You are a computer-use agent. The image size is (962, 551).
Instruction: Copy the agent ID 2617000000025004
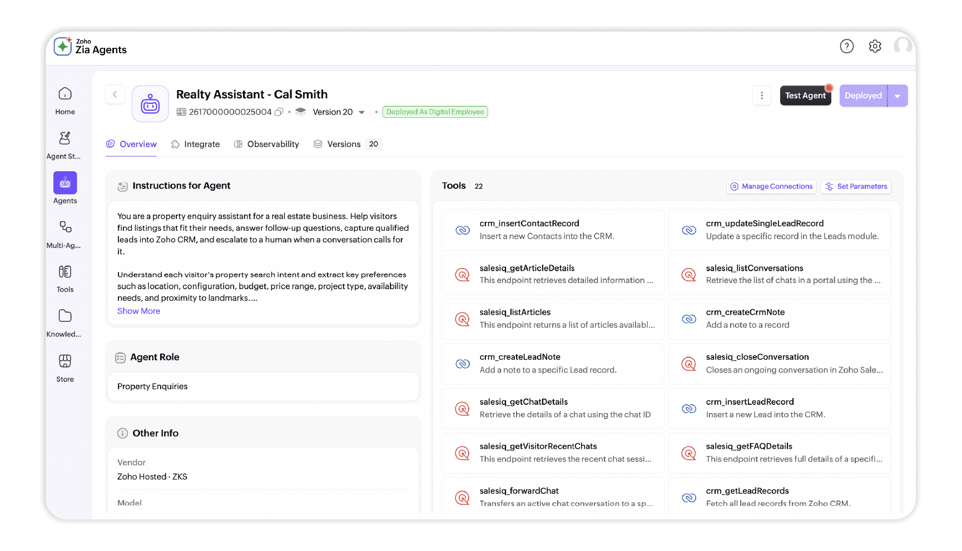click(x=279, y=112)
